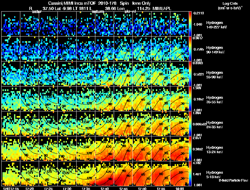250x190 pixels.
Task: Click the color bar beside Hydrogen 13-24 keV
Action: (190, 149)
